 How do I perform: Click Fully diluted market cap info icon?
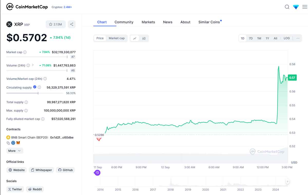tap(43, 119)
